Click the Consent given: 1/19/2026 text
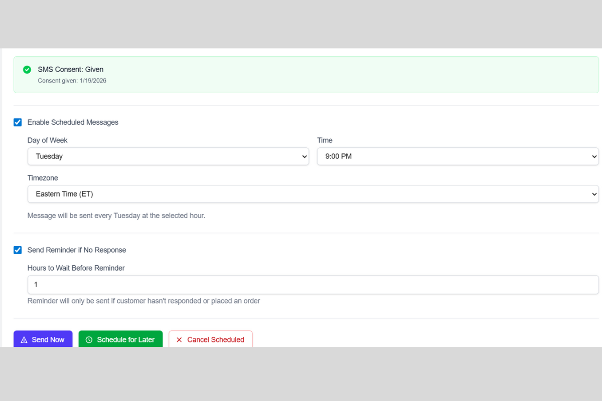Viewport: 602px width, 401px height. 72,81
